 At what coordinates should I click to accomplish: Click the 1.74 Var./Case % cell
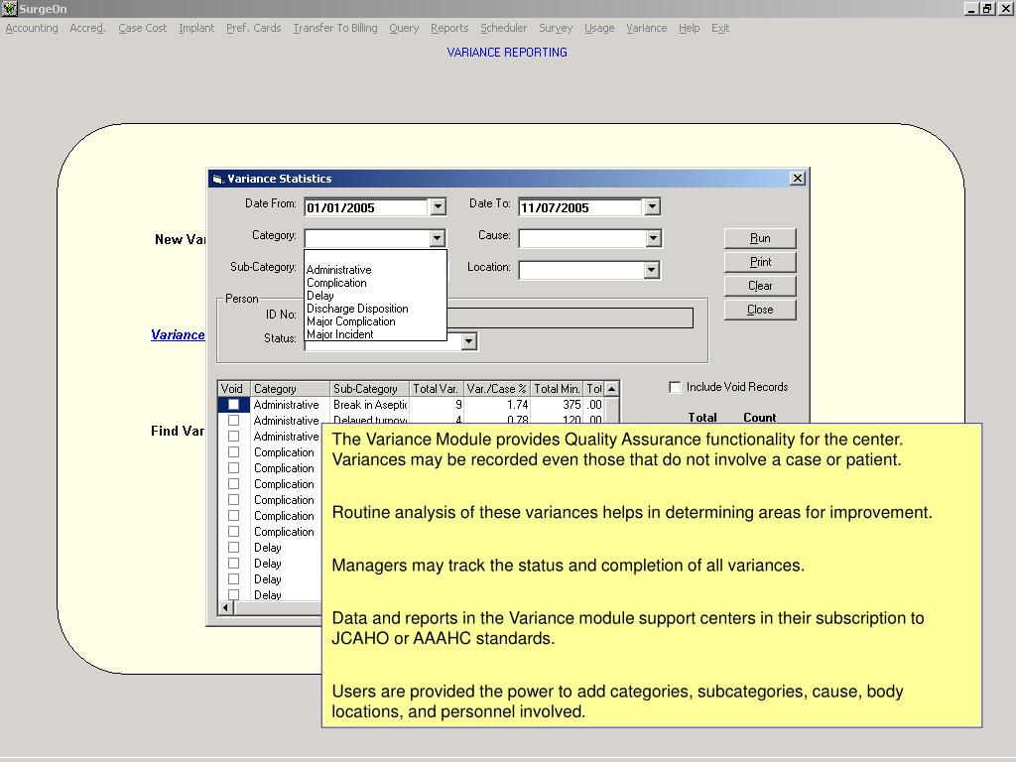tap(497, 405)
